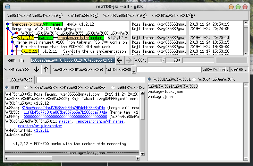Click the window menu icon at title bar left
Screen dimensions: 253x166
tap(8, 7)
